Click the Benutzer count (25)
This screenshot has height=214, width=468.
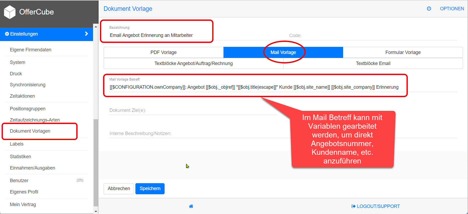click(80, 180)
